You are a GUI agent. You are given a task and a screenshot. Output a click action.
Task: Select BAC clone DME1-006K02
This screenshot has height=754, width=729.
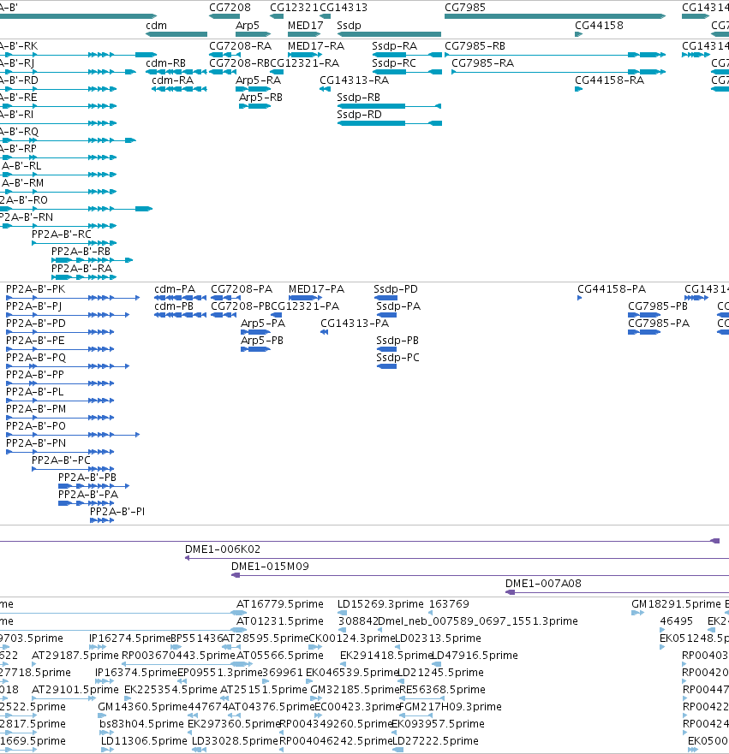point(457,558)
